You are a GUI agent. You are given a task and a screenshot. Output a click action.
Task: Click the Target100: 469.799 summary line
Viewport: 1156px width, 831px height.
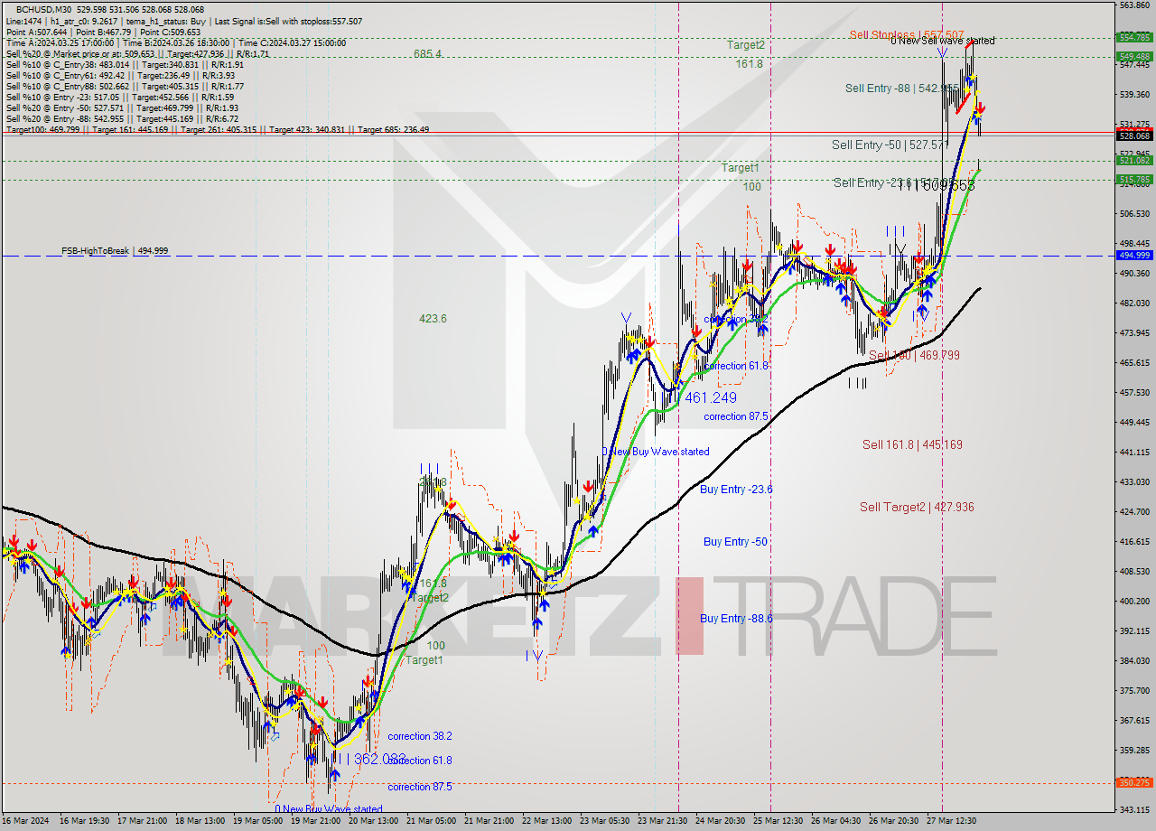tap(218, 129)
